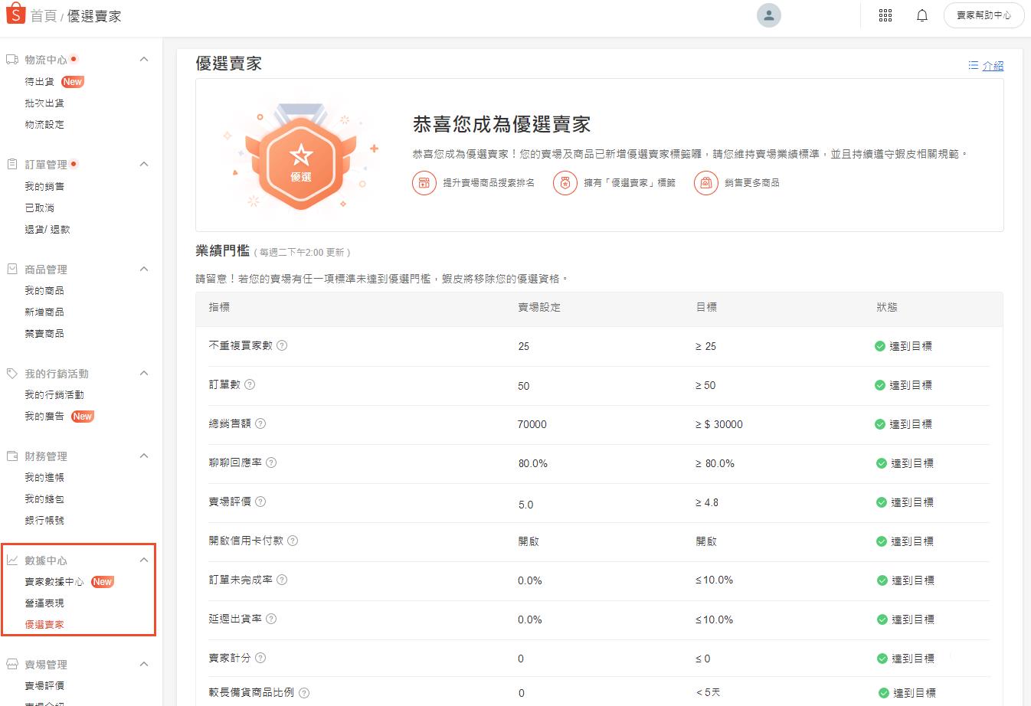
Task: Click the 指標 column header
Action: click(x=219, y=307)
